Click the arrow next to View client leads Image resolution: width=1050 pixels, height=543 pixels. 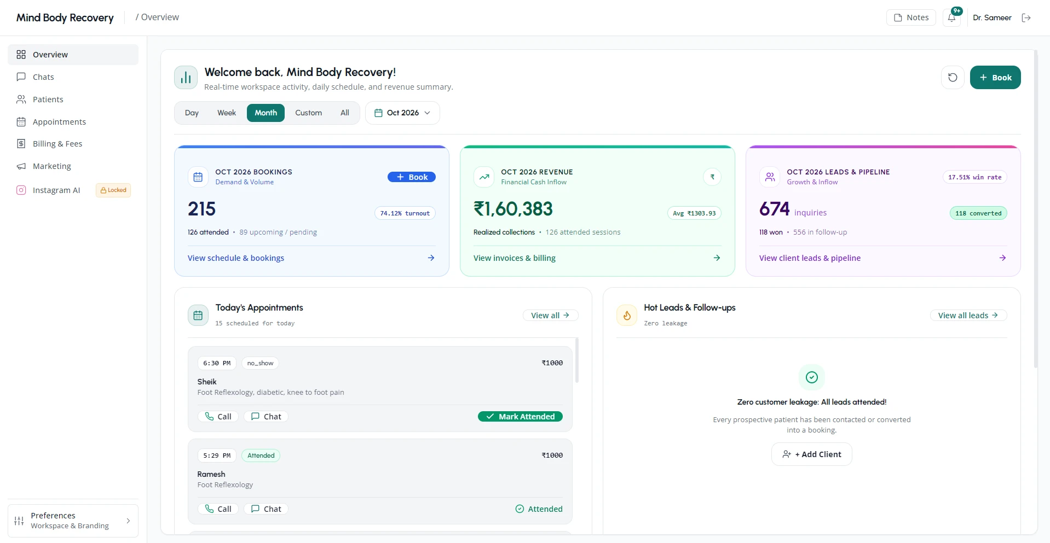[x=1003, y=258]
